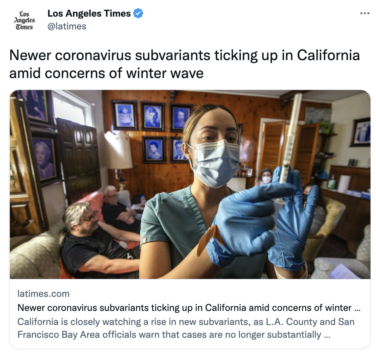The height and width of the screenshot is (354, 376).
Task: Click the man lying on the couch
Action: click(99, 240)
